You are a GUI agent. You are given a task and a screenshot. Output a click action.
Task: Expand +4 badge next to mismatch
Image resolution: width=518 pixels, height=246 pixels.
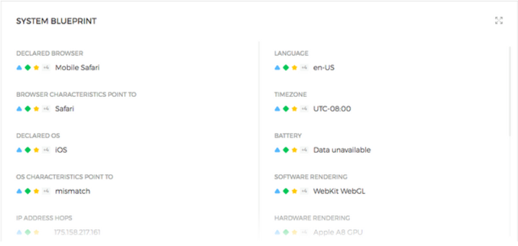click(46, 191)
